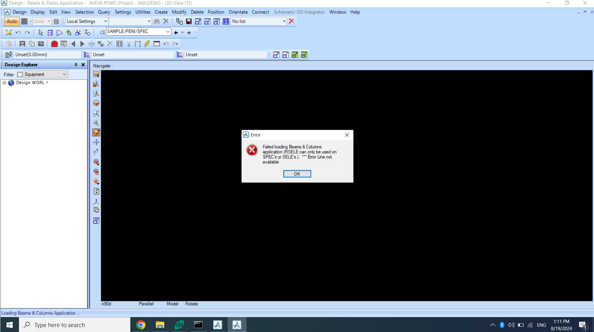
Task: Click the table grid icon after lightning bolt
Action: pos(157,44)
